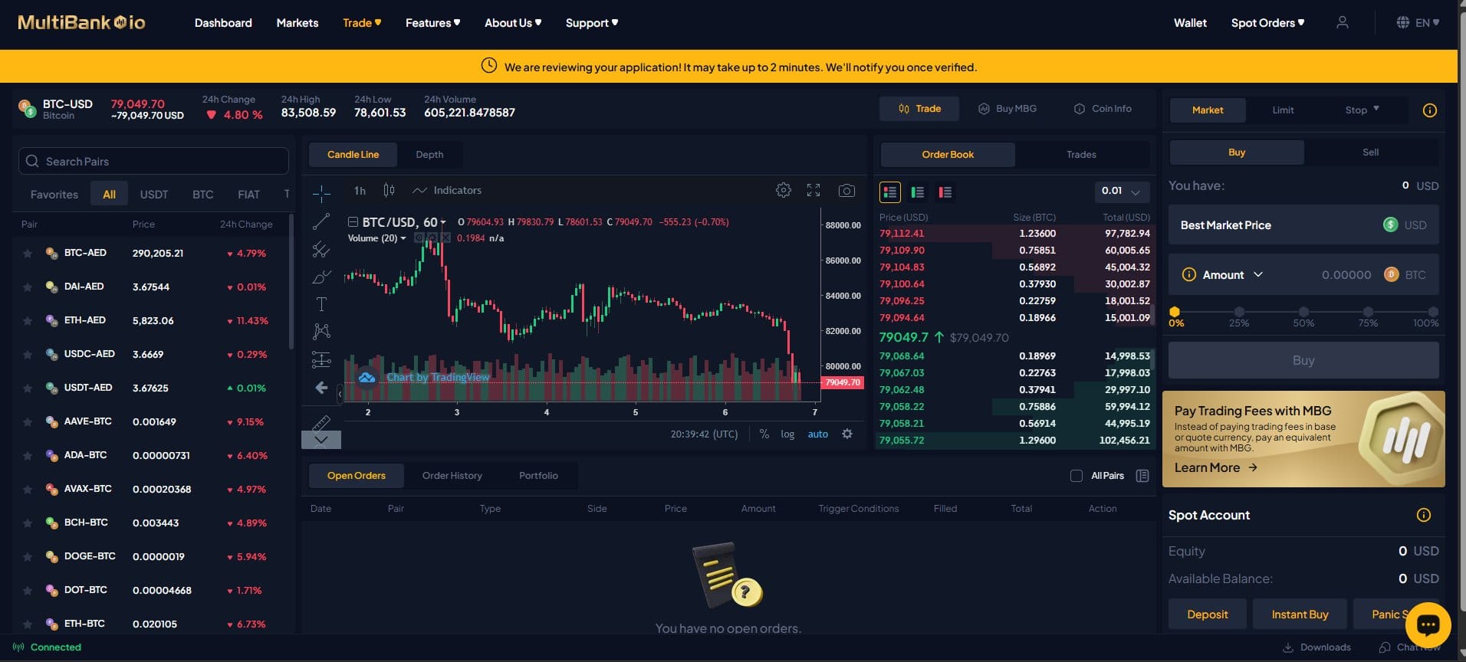Favorite the ETH-AED pair star

(28, 320)
